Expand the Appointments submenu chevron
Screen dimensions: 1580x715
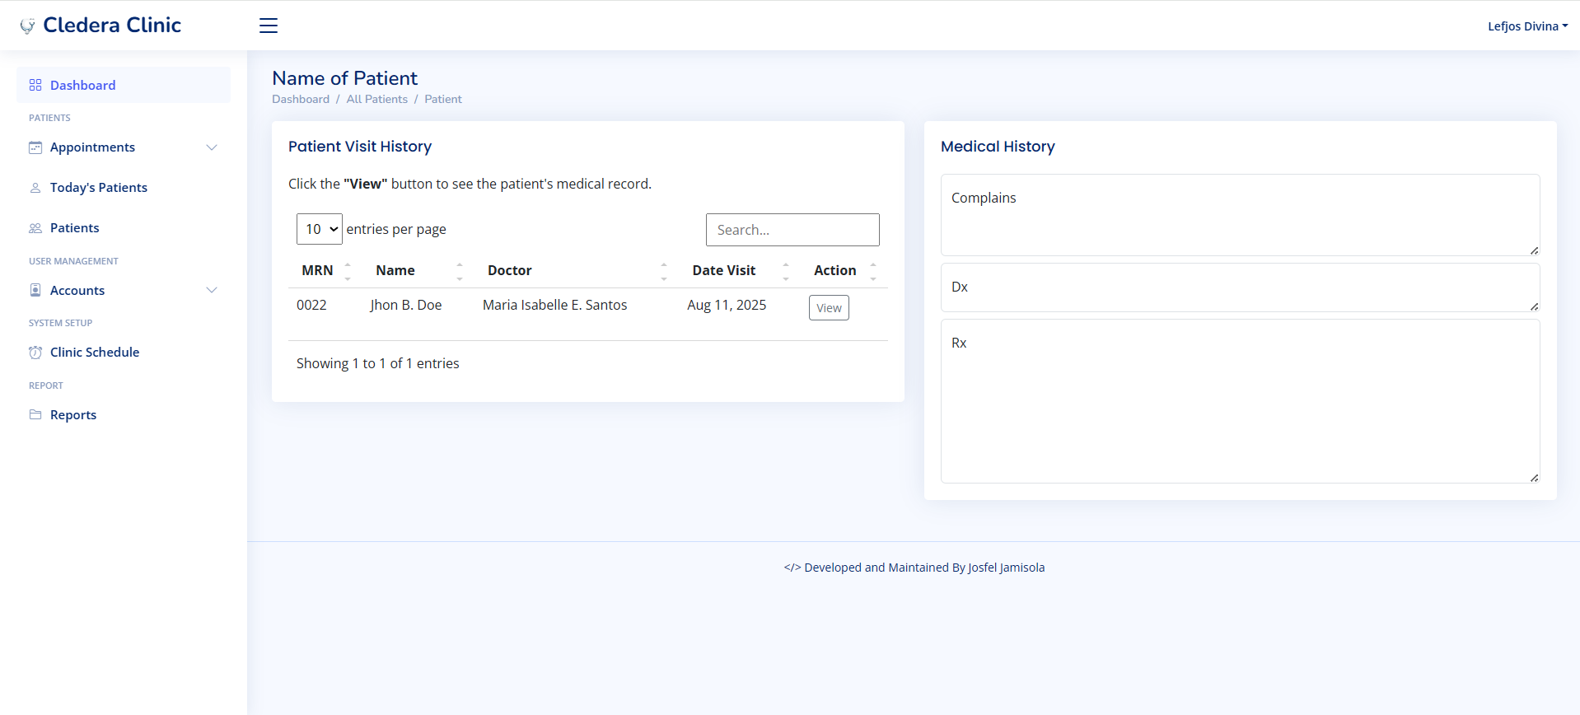212,147
